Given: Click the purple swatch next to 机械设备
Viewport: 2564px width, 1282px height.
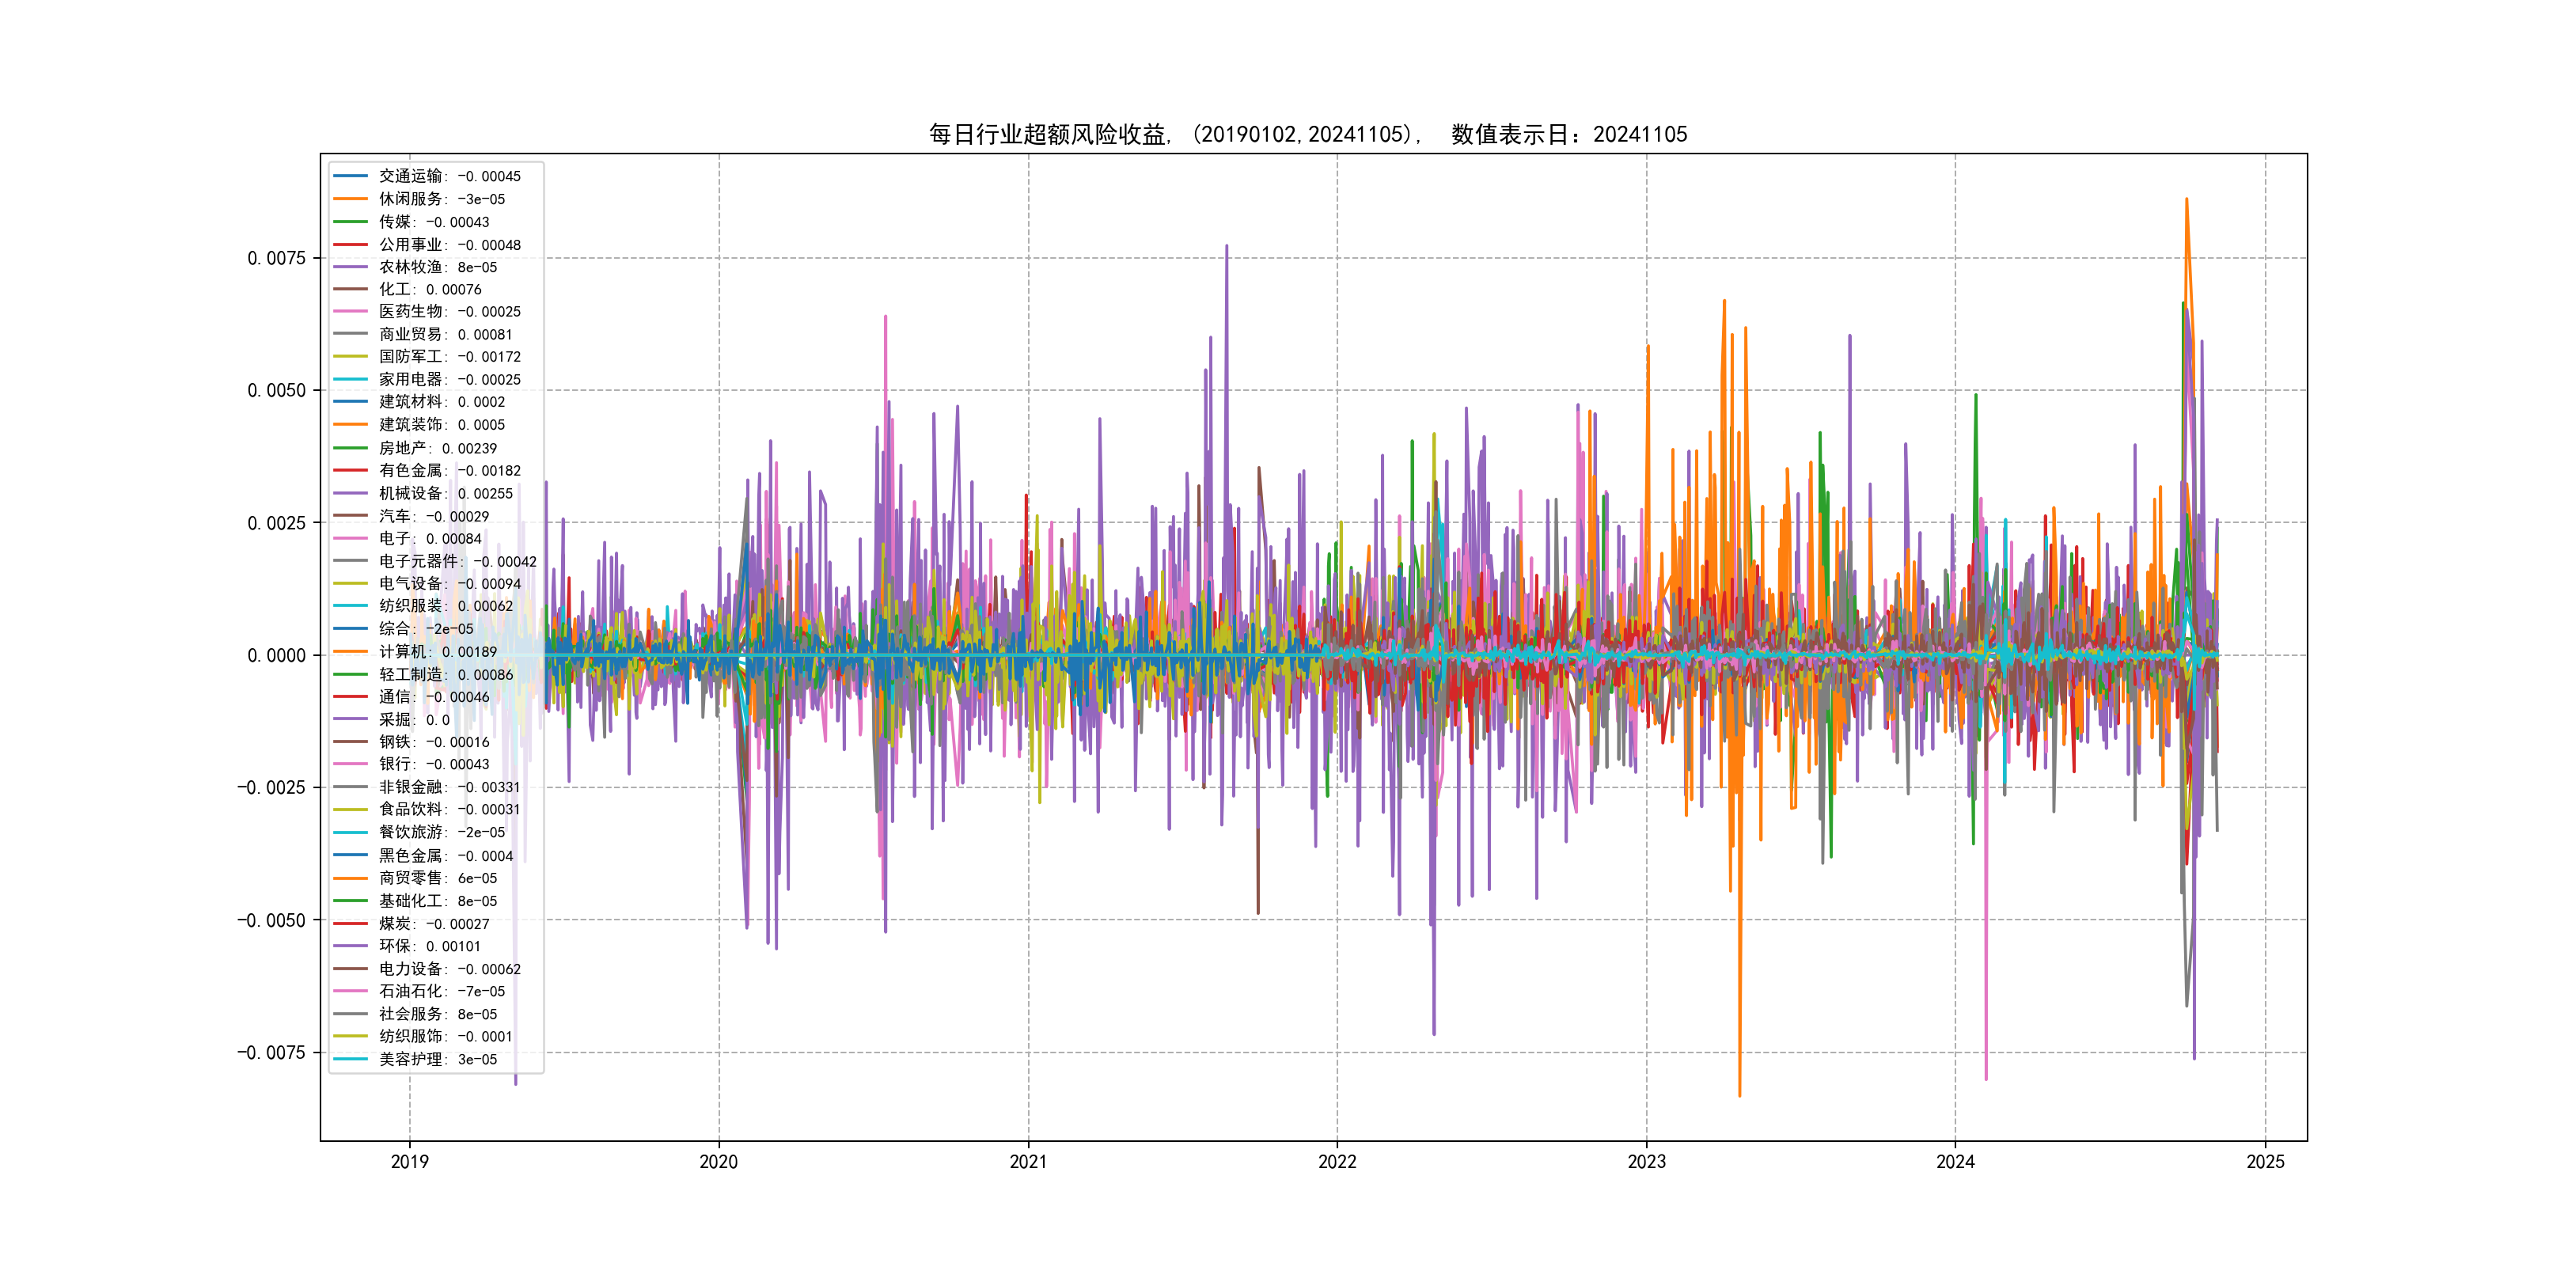Looking at the screenshot, I should coord(351,493).
